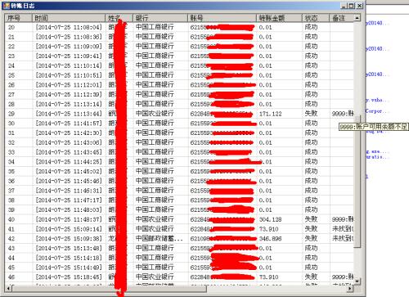This screenshot has height=297, width=409.
Task: Click the scroll up arrow of the list
Action: click(357, 18)
